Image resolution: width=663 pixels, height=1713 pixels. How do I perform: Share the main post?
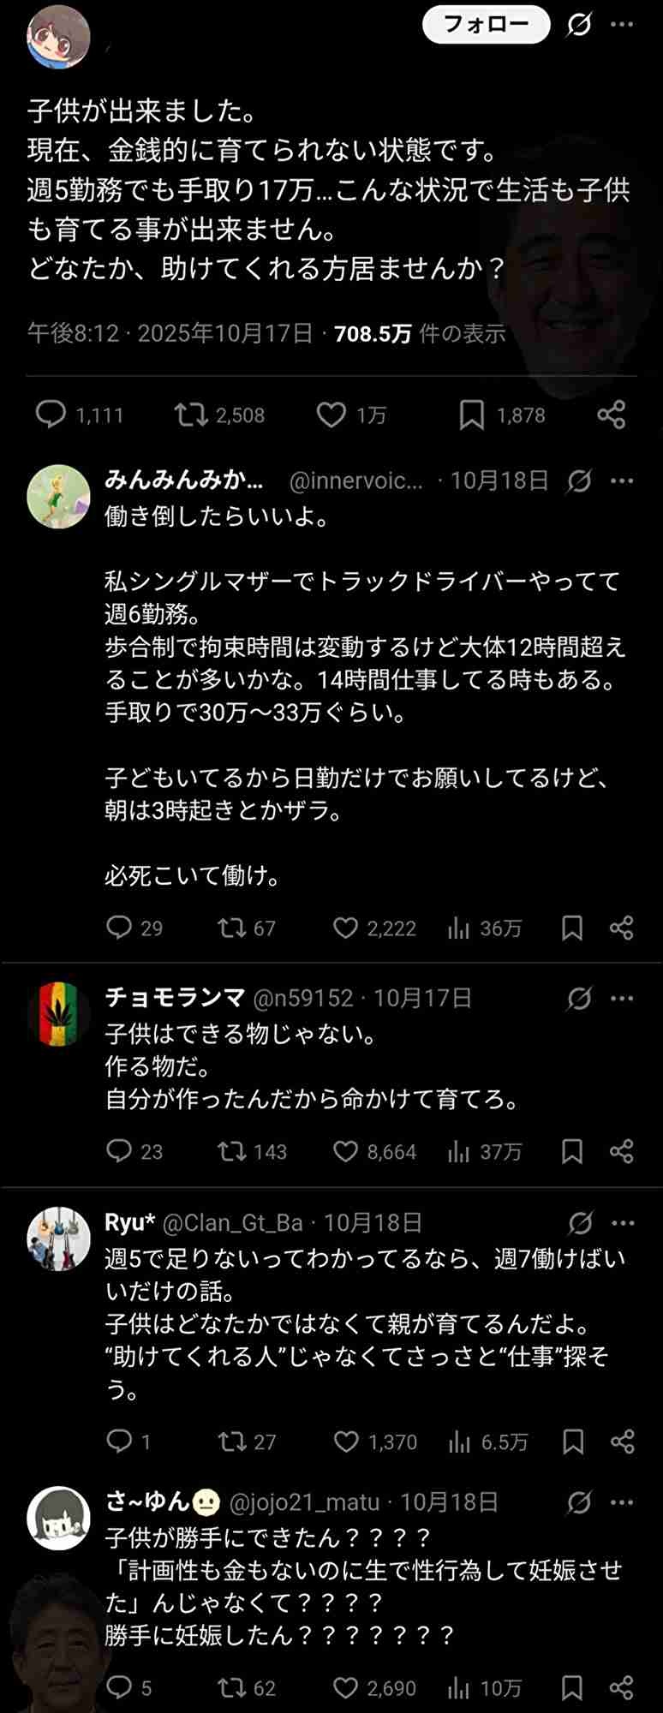(x=611, y=415)
